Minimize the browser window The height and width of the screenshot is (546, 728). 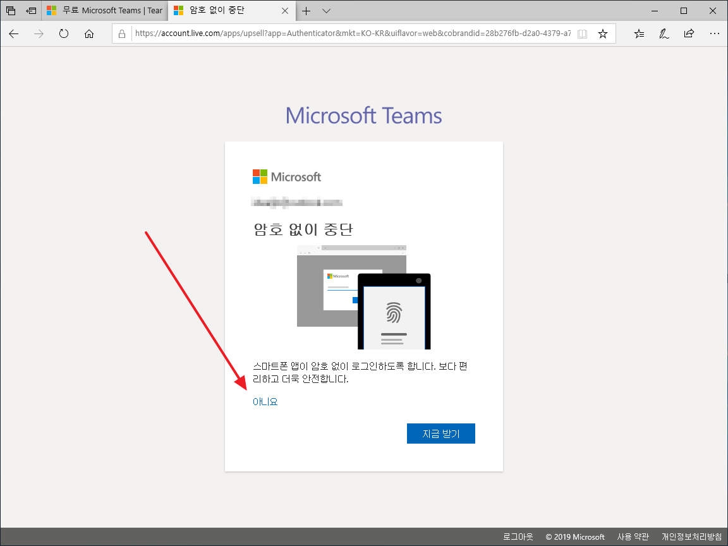point(655,11)
